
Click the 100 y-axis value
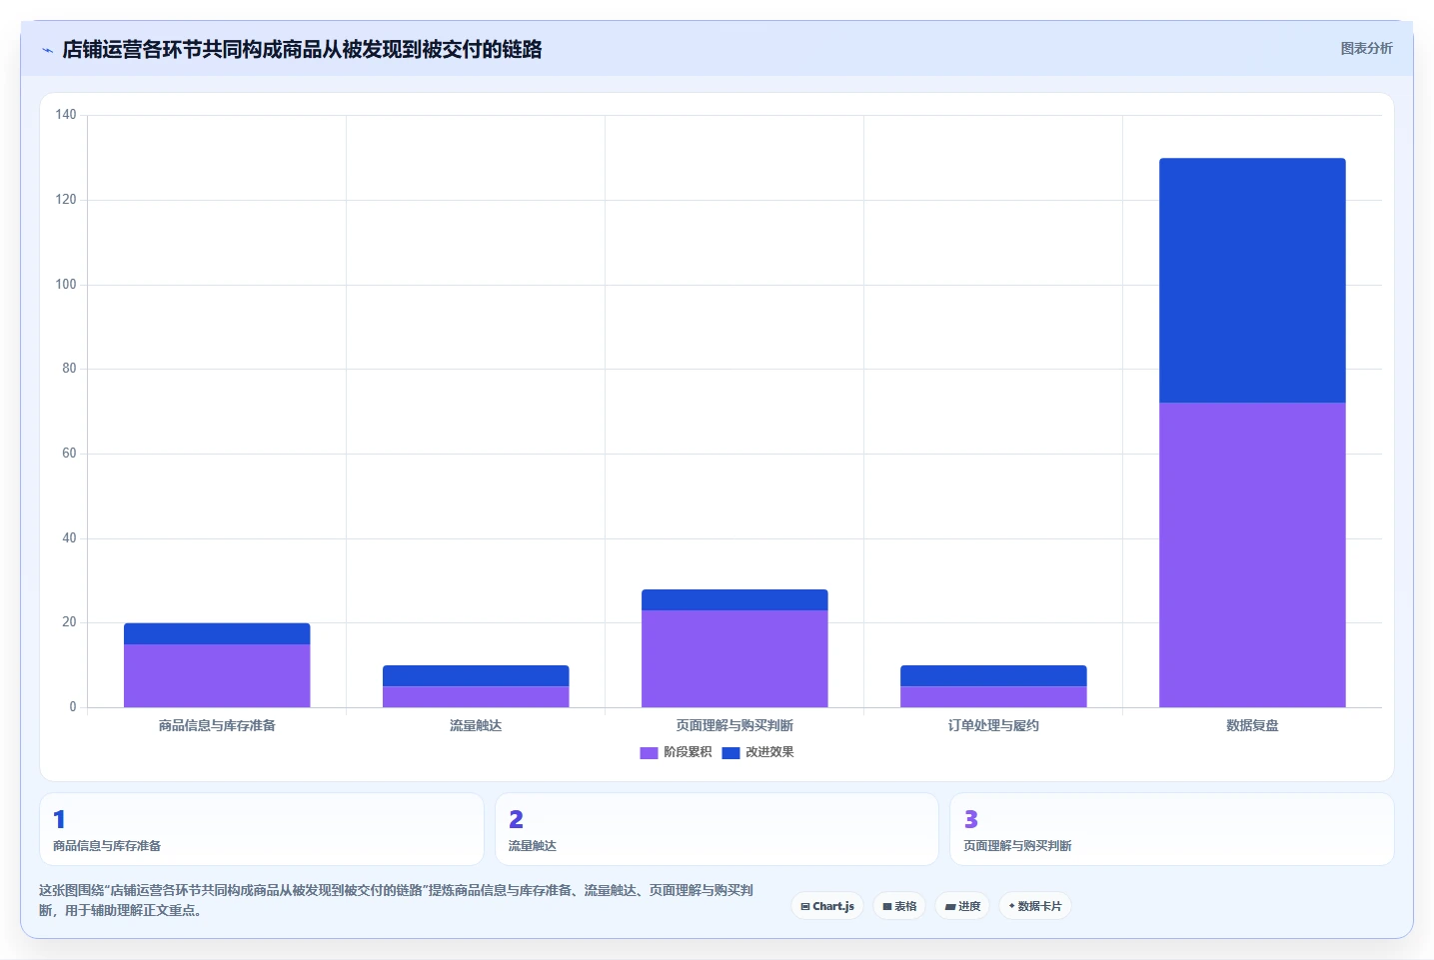click(x=66, y=285)
